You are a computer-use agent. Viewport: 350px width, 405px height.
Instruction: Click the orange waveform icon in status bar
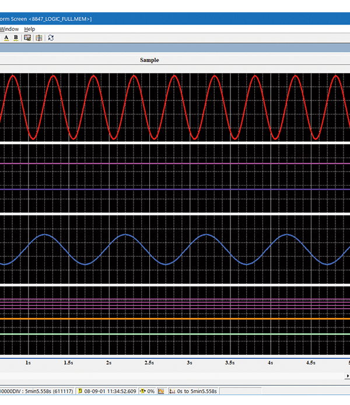tap(162, 391)
